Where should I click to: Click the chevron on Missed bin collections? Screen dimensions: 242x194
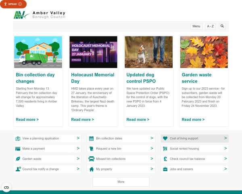152,158
